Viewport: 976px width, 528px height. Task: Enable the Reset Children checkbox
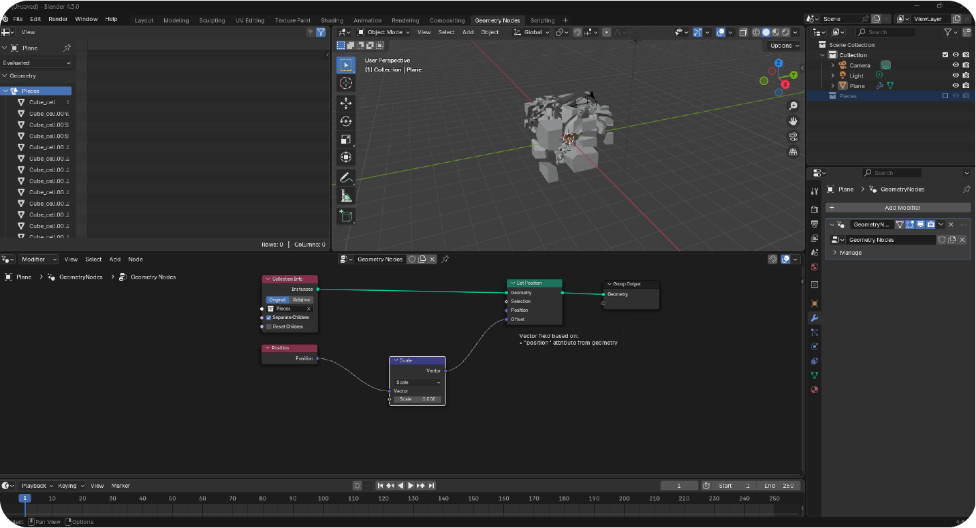coord(269,326)
